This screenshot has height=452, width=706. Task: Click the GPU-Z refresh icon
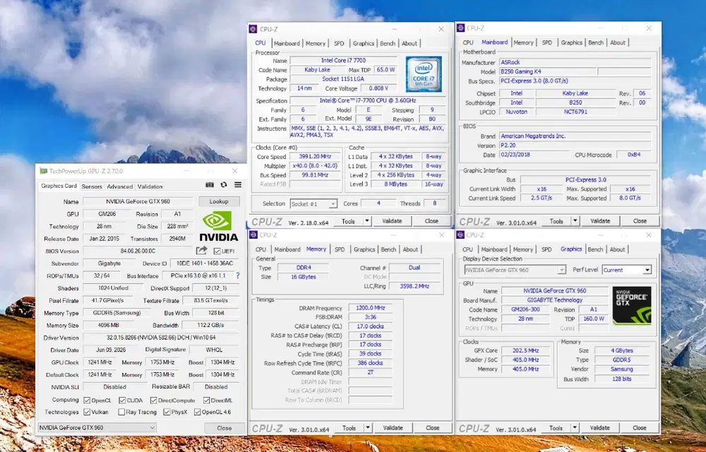224,185
